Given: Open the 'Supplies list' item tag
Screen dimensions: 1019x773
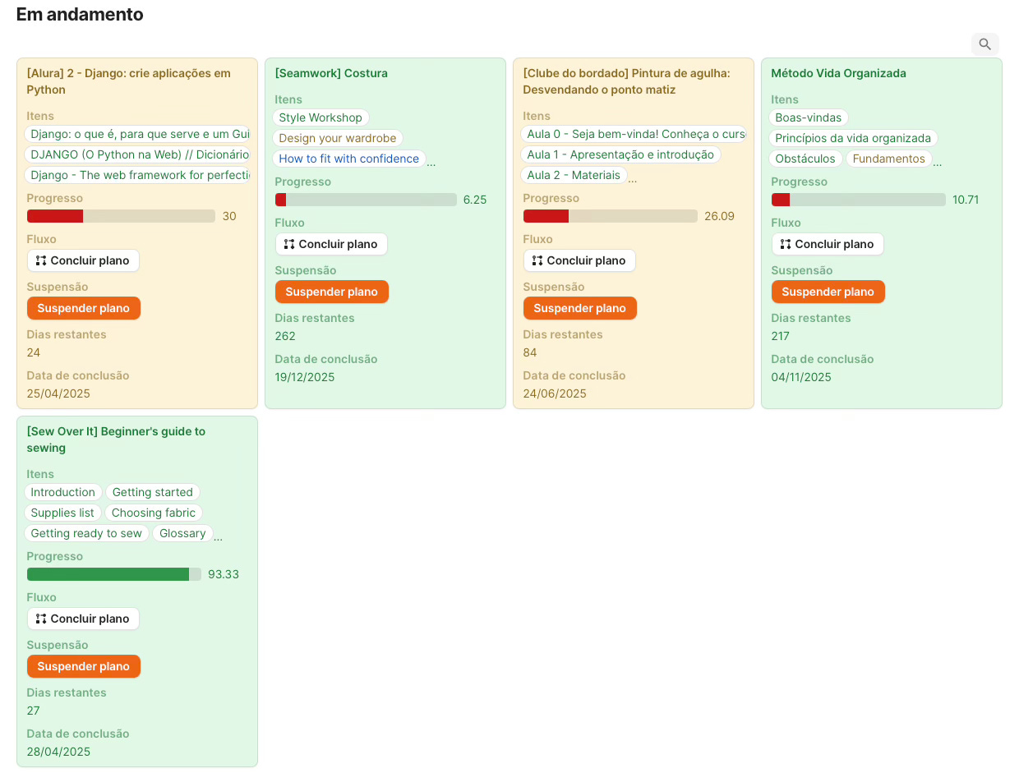Looking at the screenshot, I should click(62, 513).
